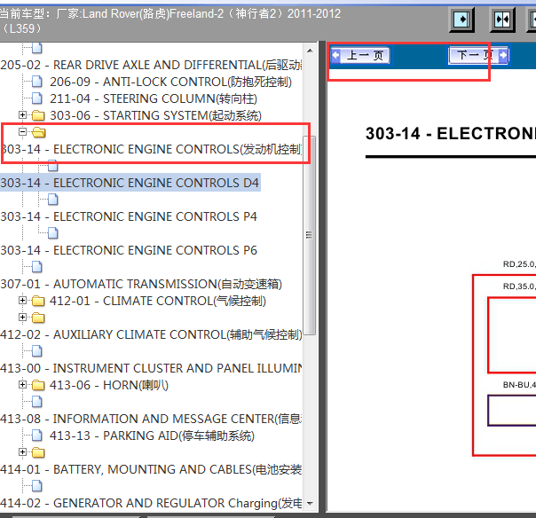The height and width of the screenshot is (518, 536).
Task: Click document icon above Electronic Engine Controls P6
Action: coord(53,233)
